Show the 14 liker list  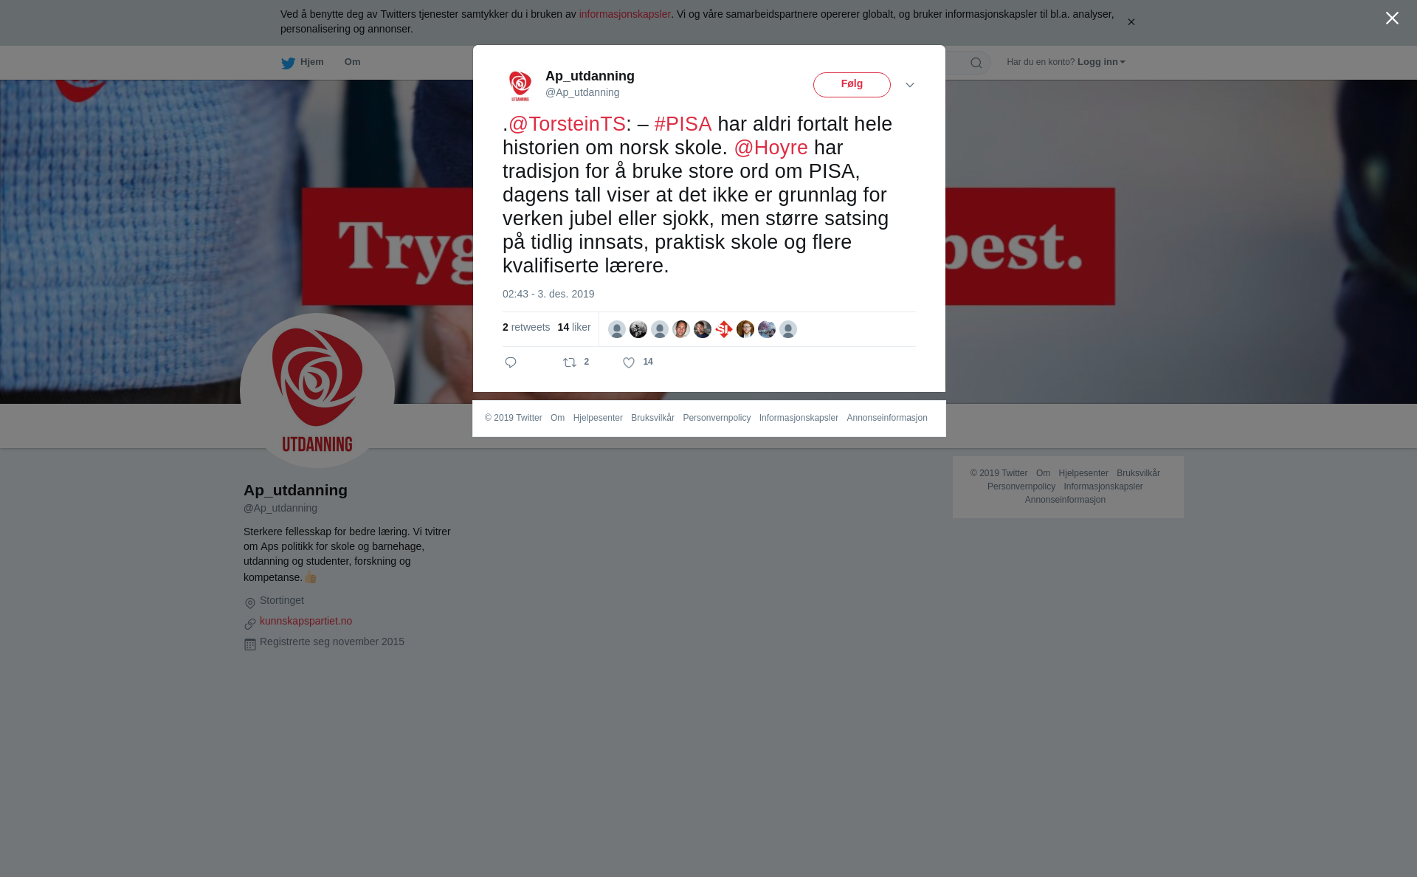(574, 327)
